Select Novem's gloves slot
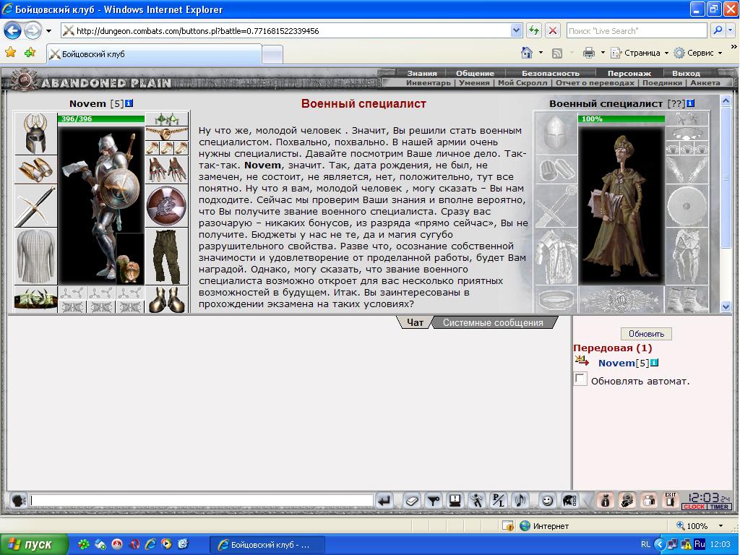Viewport: 740px width, 555px height. coord(167,169)
